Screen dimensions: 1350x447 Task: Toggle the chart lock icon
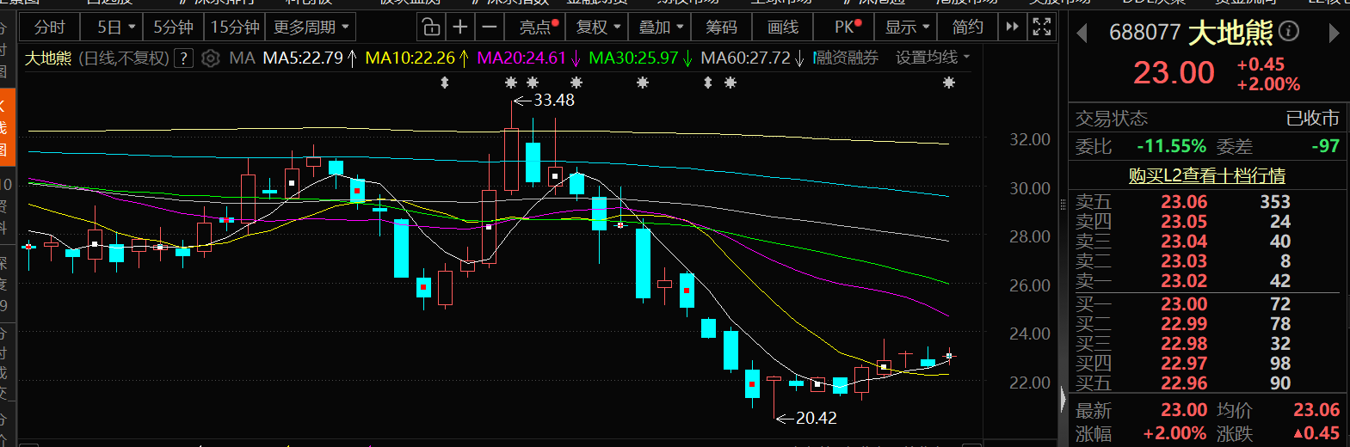(x=430, y=28)
